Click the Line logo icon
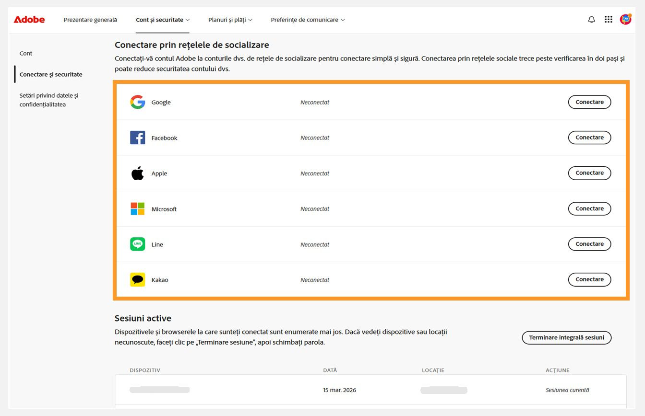 click(x=138, y=244)
